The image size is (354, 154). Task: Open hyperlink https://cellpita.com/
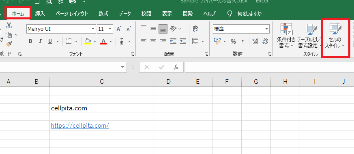80,126
